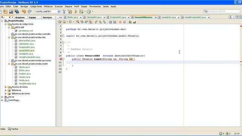Click first editor toolbar icon Last Edit
This screenshot has width=242, height=136.
tap(60, 22)
